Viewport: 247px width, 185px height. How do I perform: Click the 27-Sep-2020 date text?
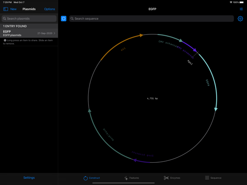coord(45,34)
